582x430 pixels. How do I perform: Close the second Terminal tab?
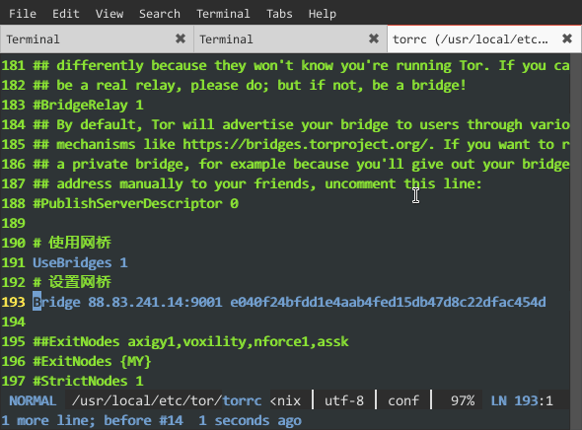[x=374, y=38]
